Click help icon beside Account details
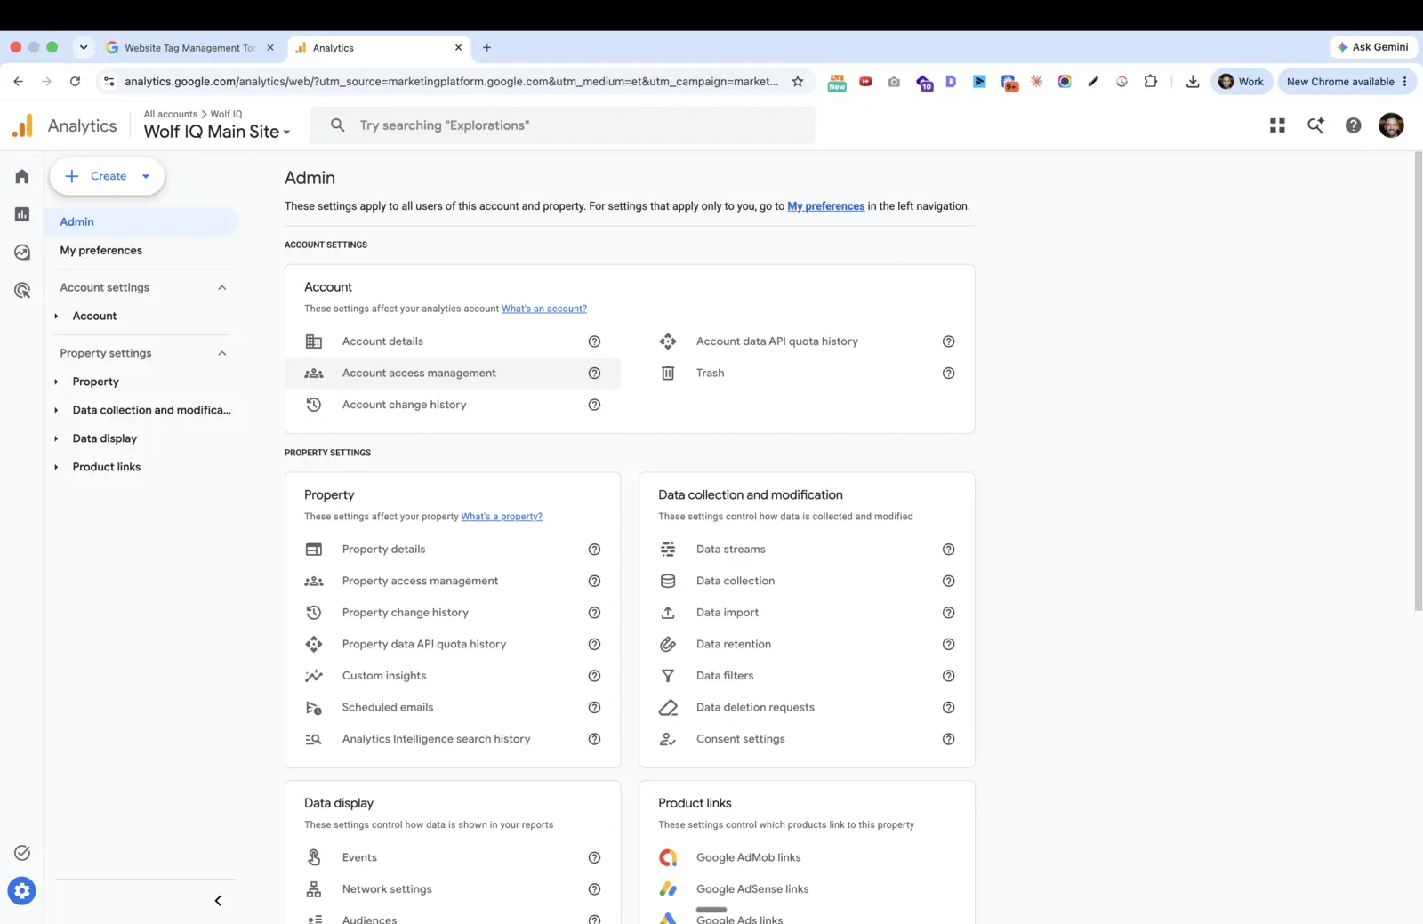This screenshot has height=924, width=1423. click(594, 341)
